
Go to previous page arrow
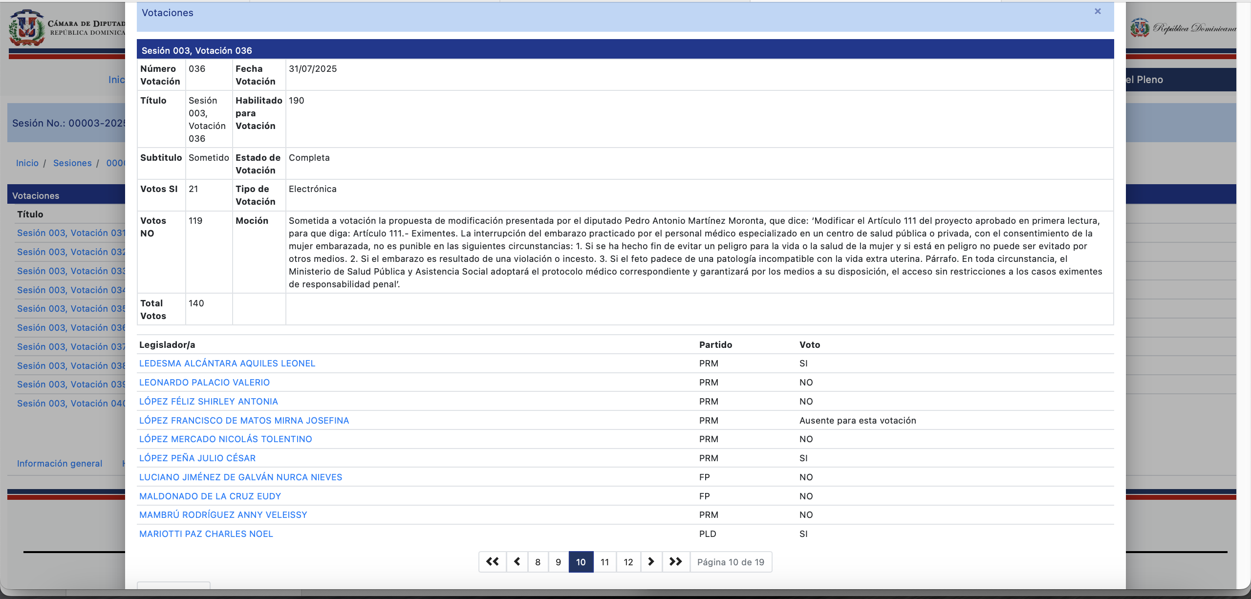coord(517,562)
